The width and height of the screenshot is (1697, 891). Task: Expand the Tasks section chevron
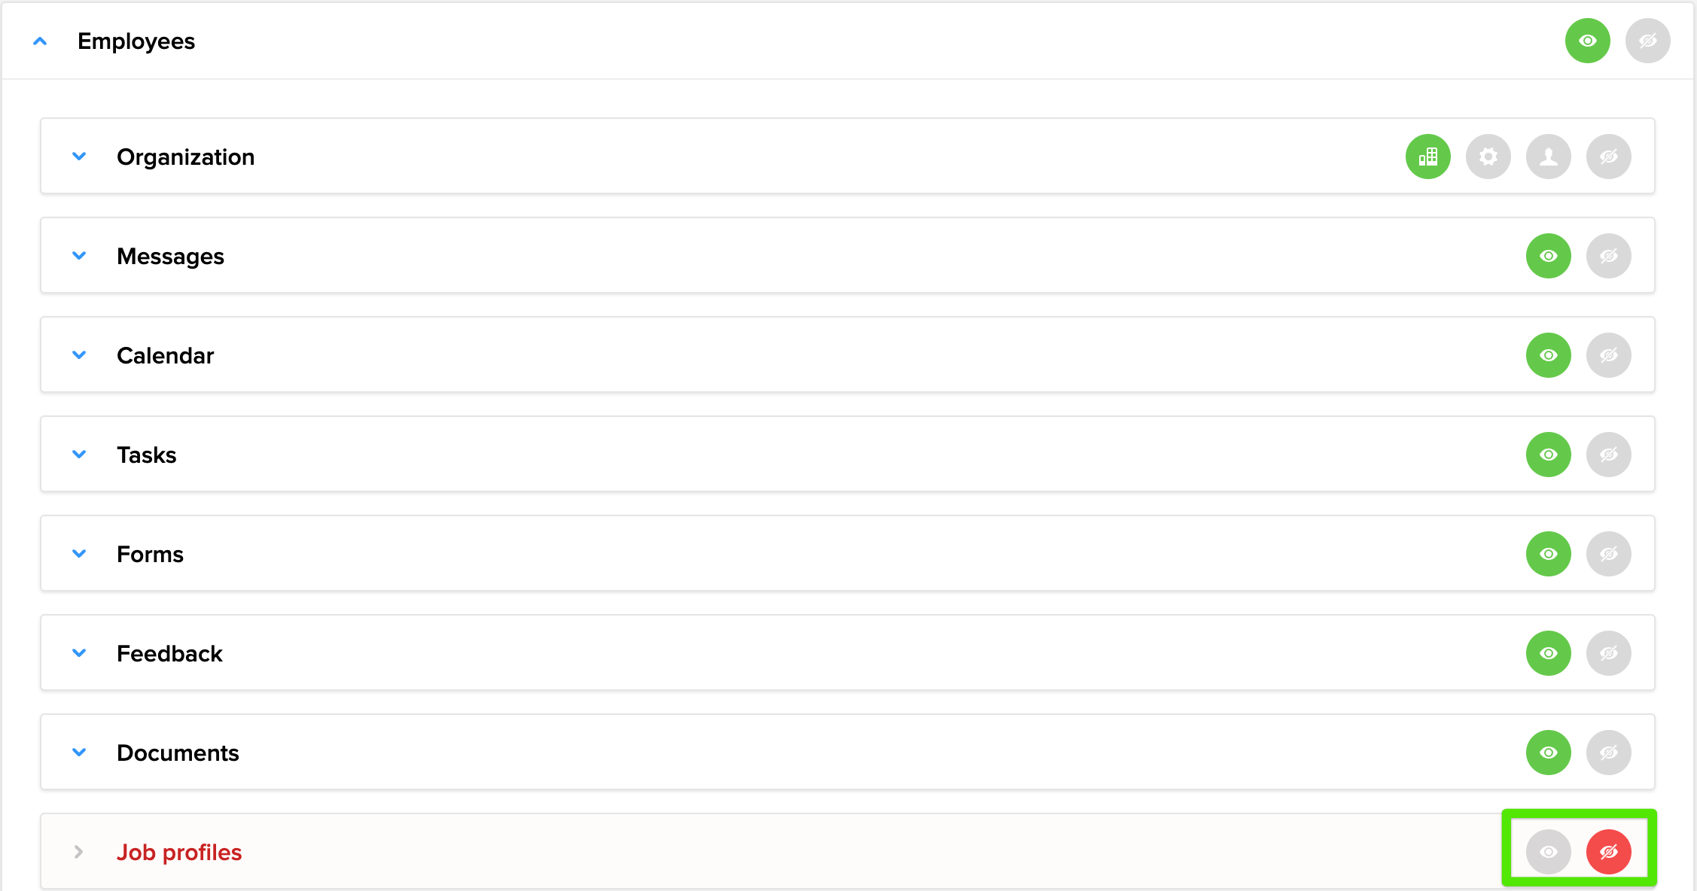[x=79, y=454]
